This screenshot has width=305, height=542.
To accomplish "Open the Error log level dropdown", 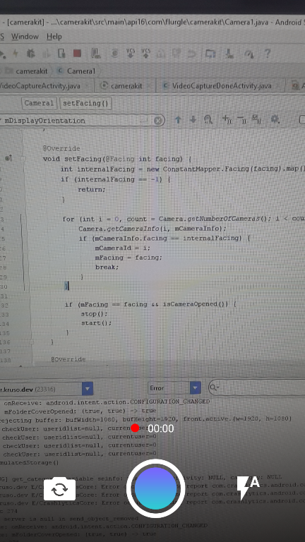I will tap(174, 388).
